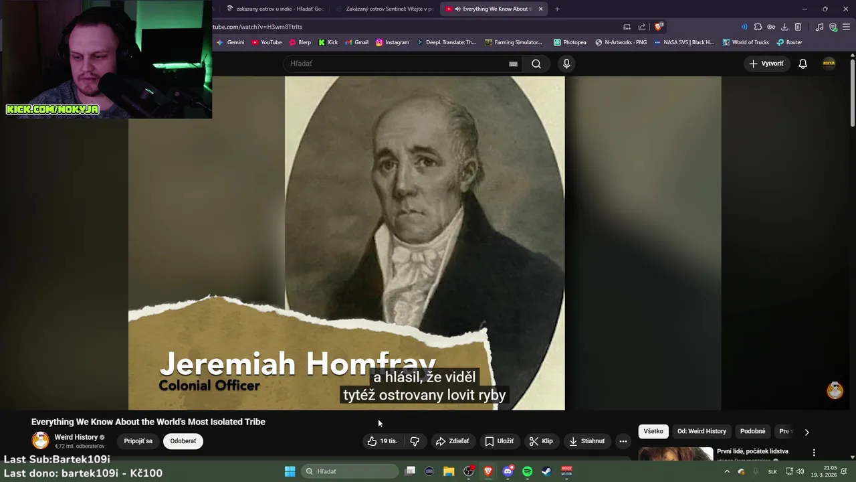856x482 pixels.
Task: Save the video with Uložiť
Action: coord(500,441)
